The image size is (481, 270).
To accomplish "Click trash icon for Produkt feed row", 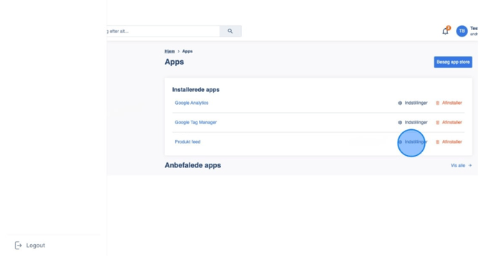I will coord(438,141).
